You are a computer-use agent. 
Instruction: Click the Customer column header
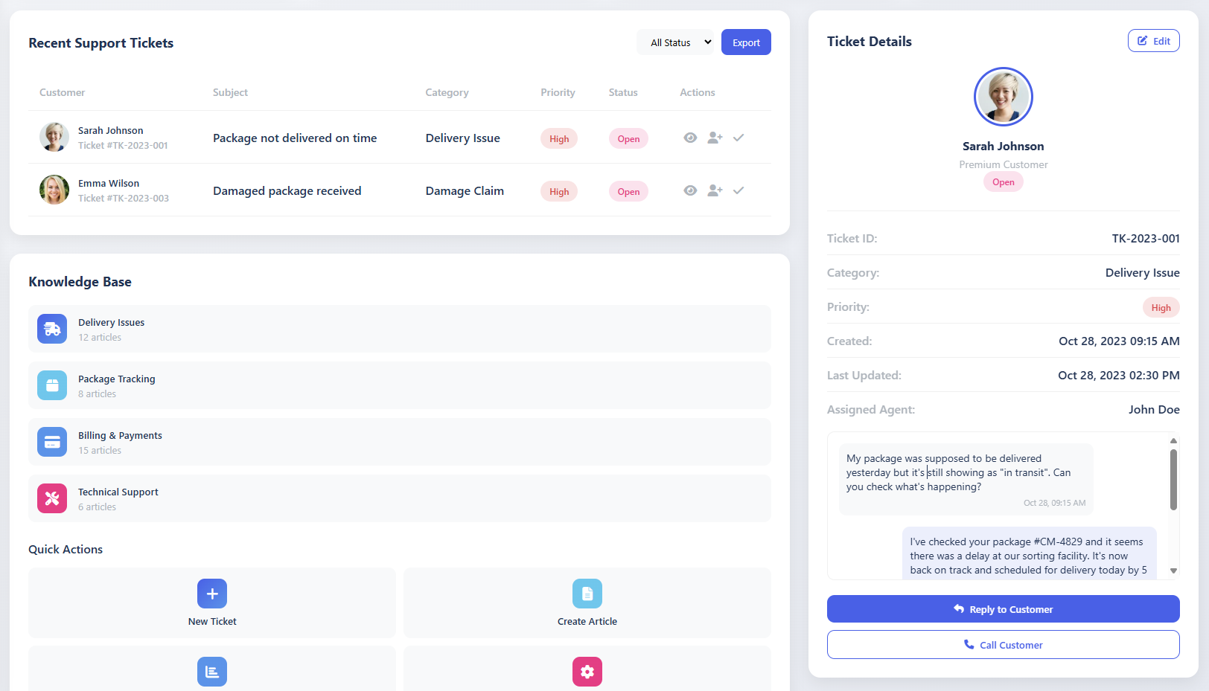click(63, 92)
